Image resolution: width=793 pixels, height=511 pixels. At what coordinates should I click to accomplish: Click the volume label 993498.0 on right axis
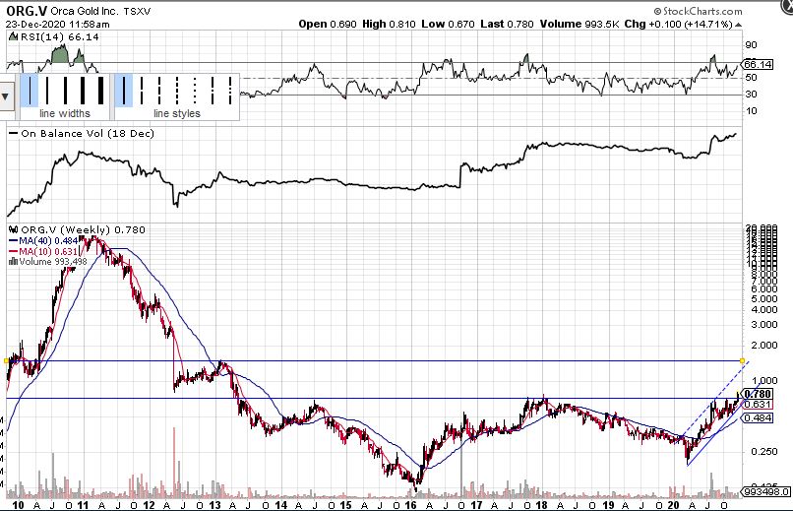click(766, 491)
